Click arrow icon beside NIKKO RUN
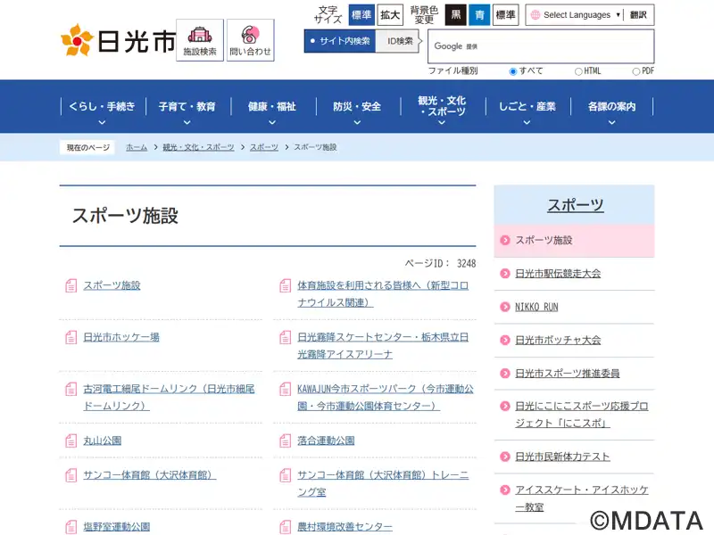This screenshot has height=535, width=714. 504,307
